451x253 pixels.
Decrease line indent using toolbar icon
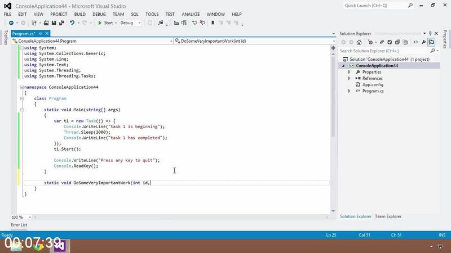[x=176, y=23]
